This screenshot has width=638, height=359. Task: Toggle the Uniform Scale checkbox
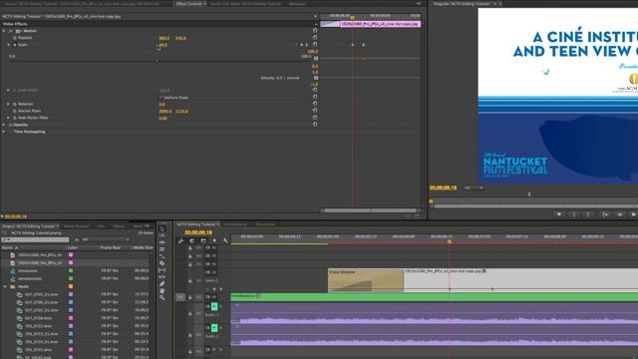pos(161,98)
